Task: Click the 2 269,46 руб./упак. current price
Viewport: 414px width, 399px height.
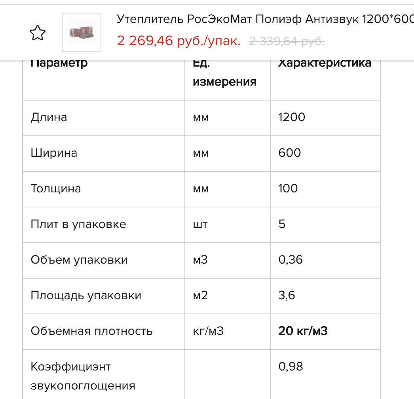Action: (x=179, y=40)
